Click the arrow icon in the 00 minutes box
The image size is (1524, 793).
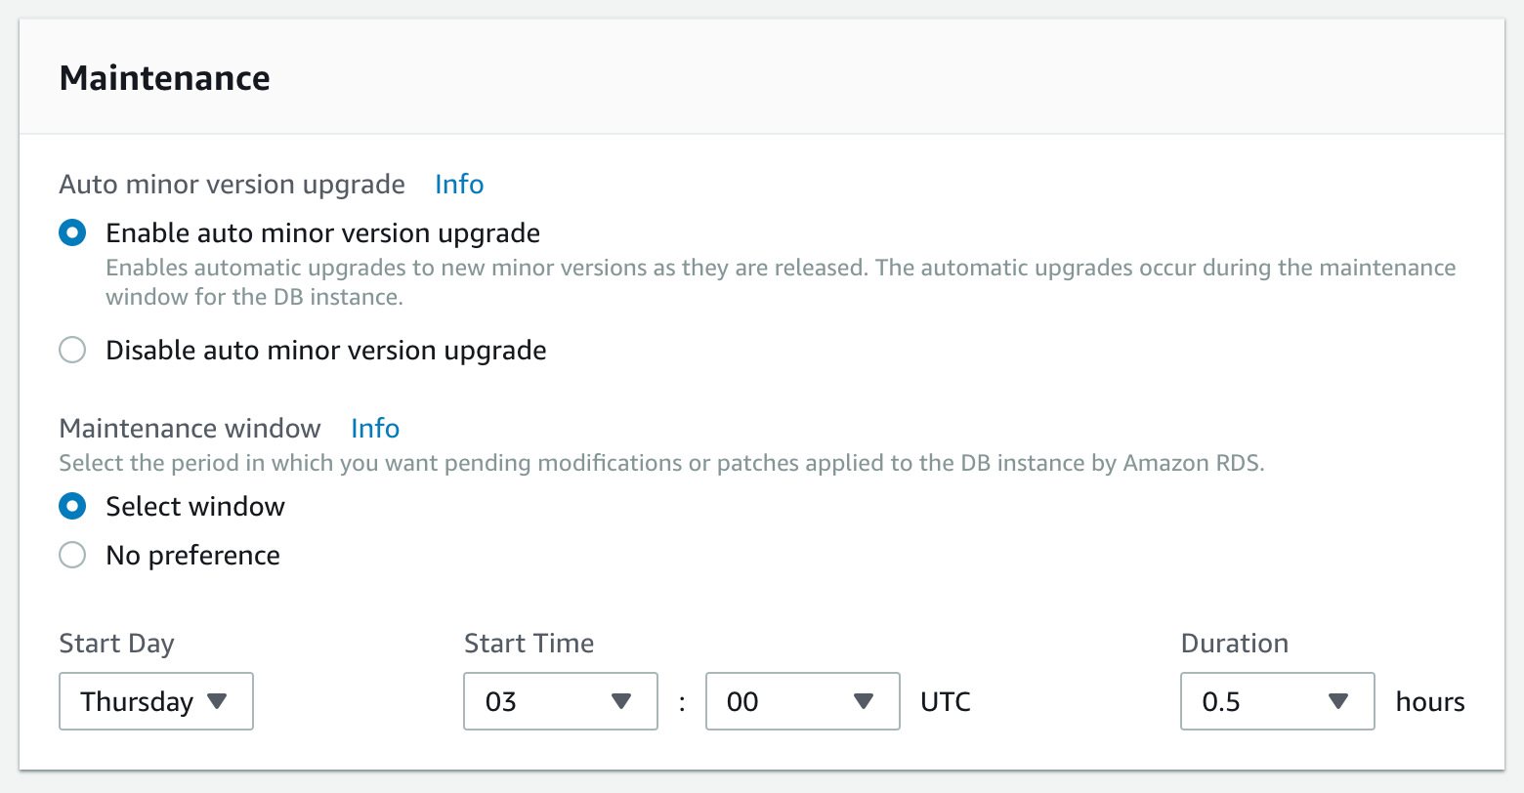coord(863,701)
